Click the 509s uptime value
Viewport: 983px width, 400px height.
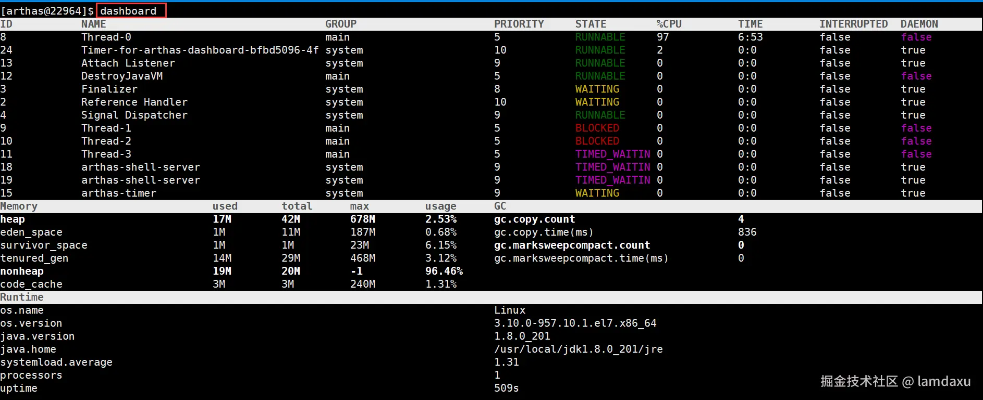(507, 388)
